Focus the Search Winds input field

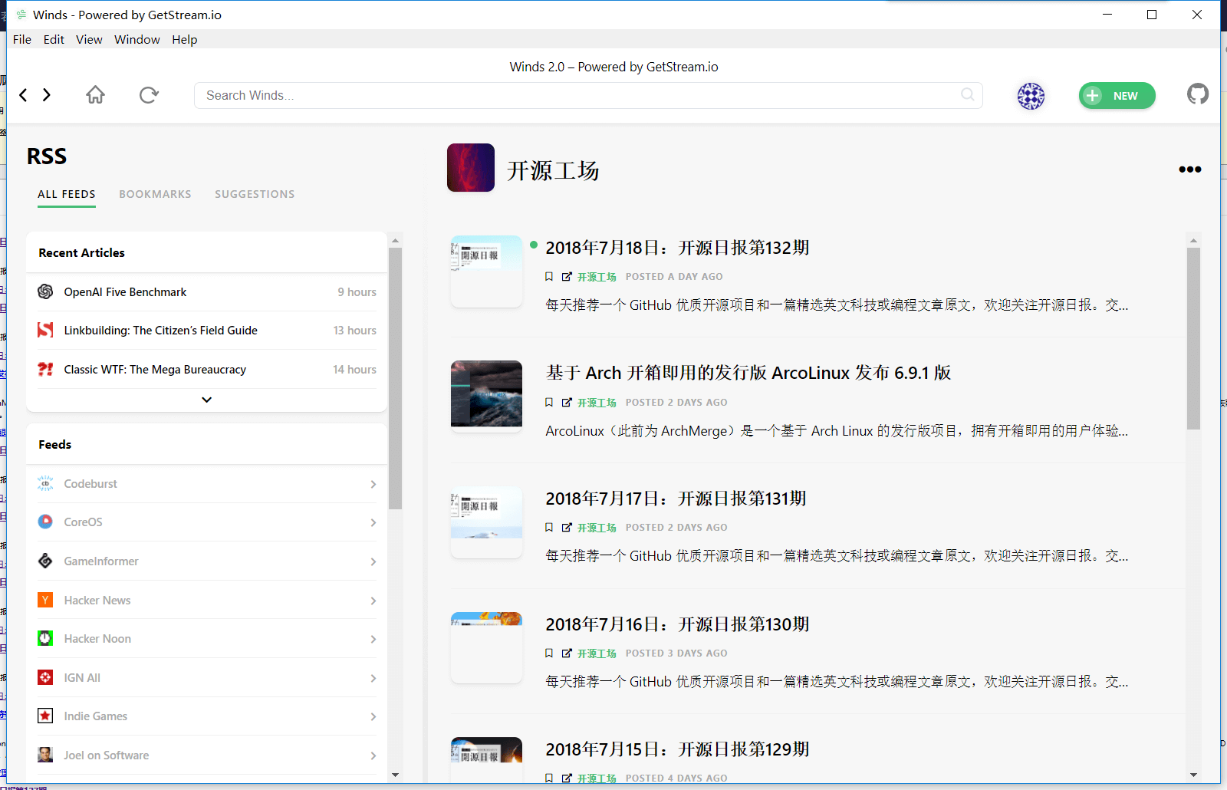coord(575,95)
